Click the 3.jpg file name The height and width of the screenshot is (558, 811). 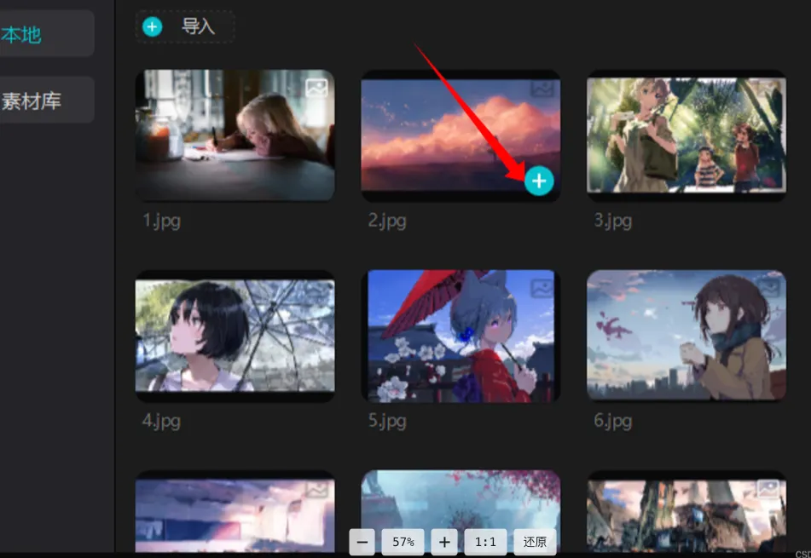[x=613, y=221]
